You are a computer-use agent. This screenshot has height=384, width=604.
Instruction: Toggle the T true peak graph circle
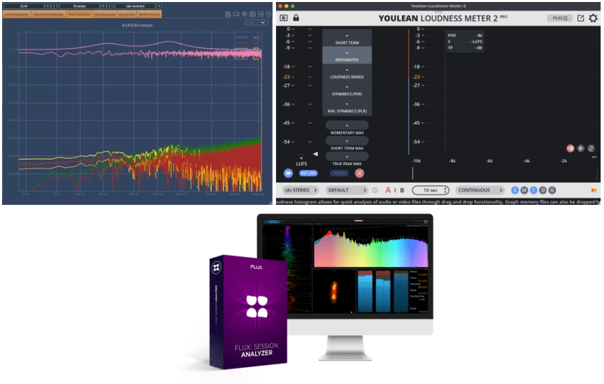tap(534, 191)
